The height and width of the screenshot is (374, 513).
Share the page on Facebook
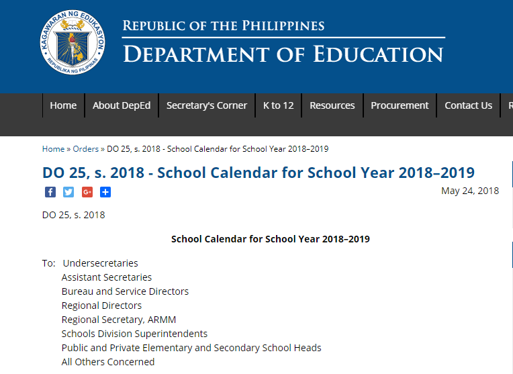pos(50,192)
